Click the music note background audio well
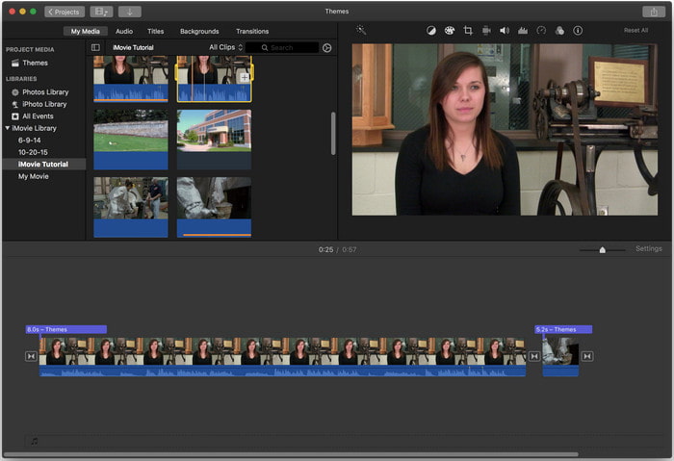This screenshot has height=461, width=674. pos(35,441)
